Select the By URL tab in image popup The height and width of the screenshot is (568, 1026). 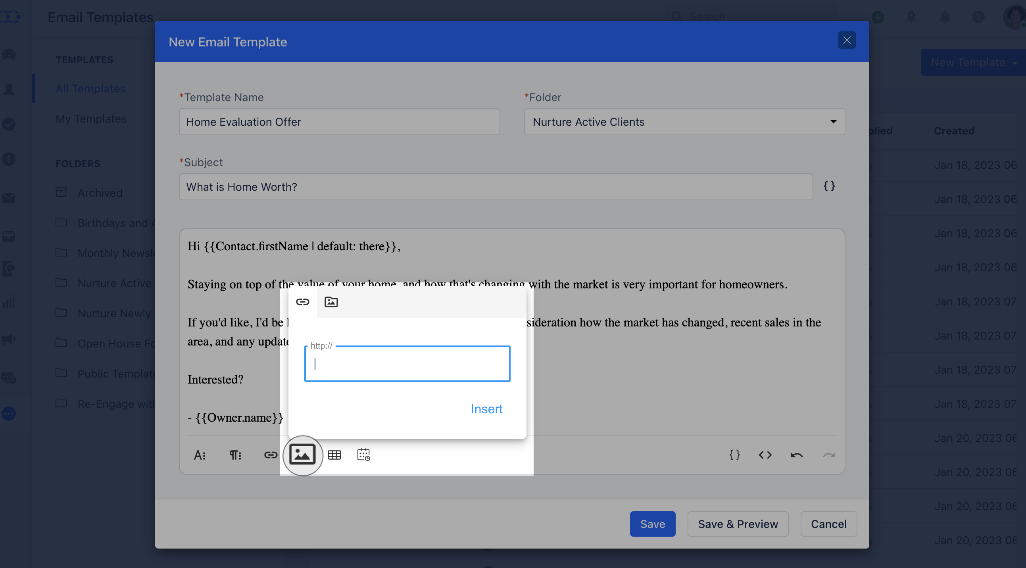(x=302, y=302)
